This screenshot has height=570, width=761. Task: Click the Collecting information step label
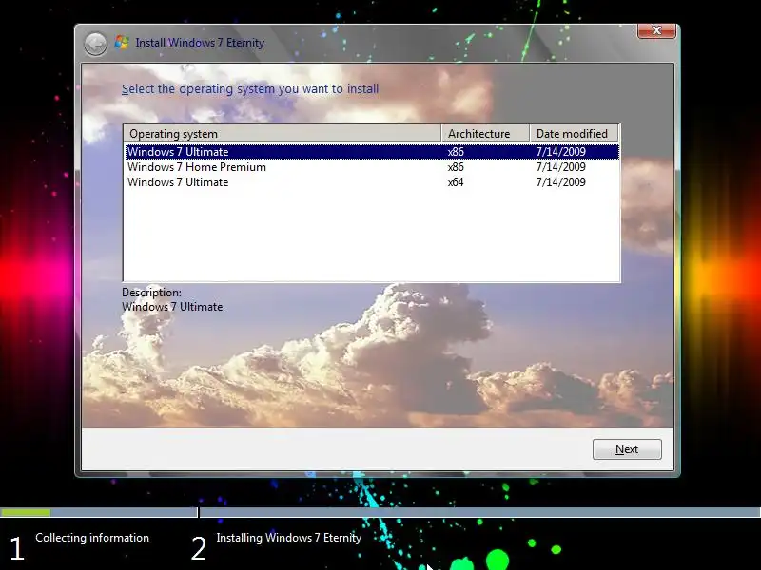coord(92,538)
